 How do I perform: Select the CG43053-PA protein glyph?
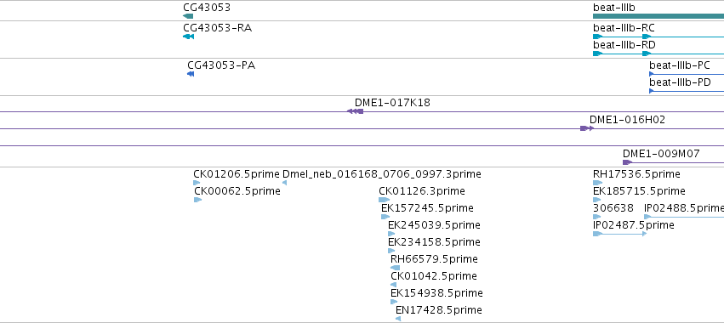(191, 74)
